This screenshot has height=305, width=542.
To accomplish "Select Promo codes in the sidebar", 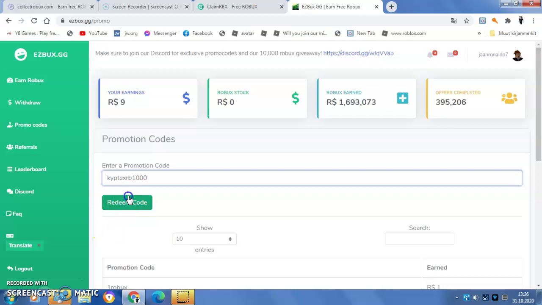I will pyautogui.click(x=27, y=125).
